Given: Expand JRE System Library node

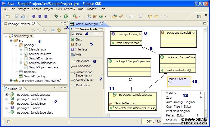Looking at the screenshot, I should 11,81.
